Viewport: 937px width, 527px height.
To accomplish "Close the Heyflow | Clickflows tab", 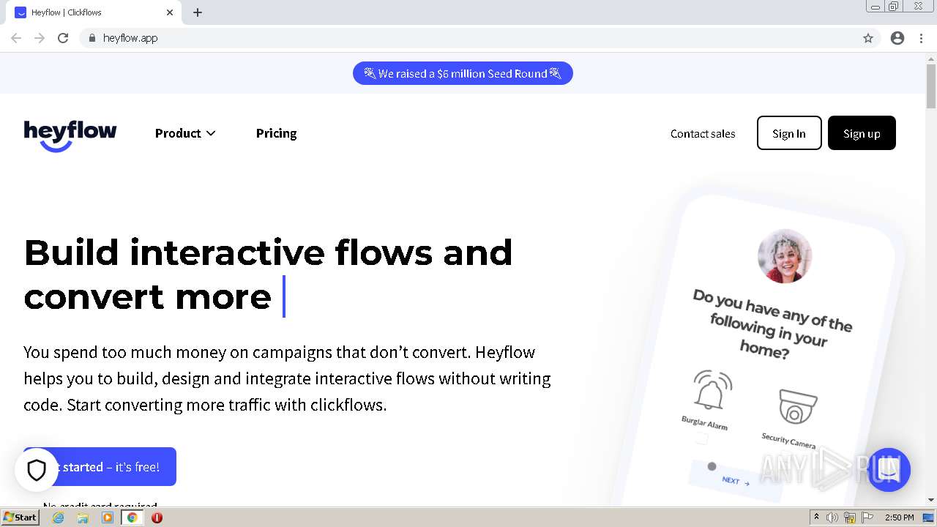I will click(x=170, y=12).
